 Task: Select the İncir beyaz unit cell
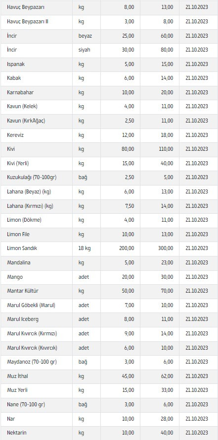(85, 36)
